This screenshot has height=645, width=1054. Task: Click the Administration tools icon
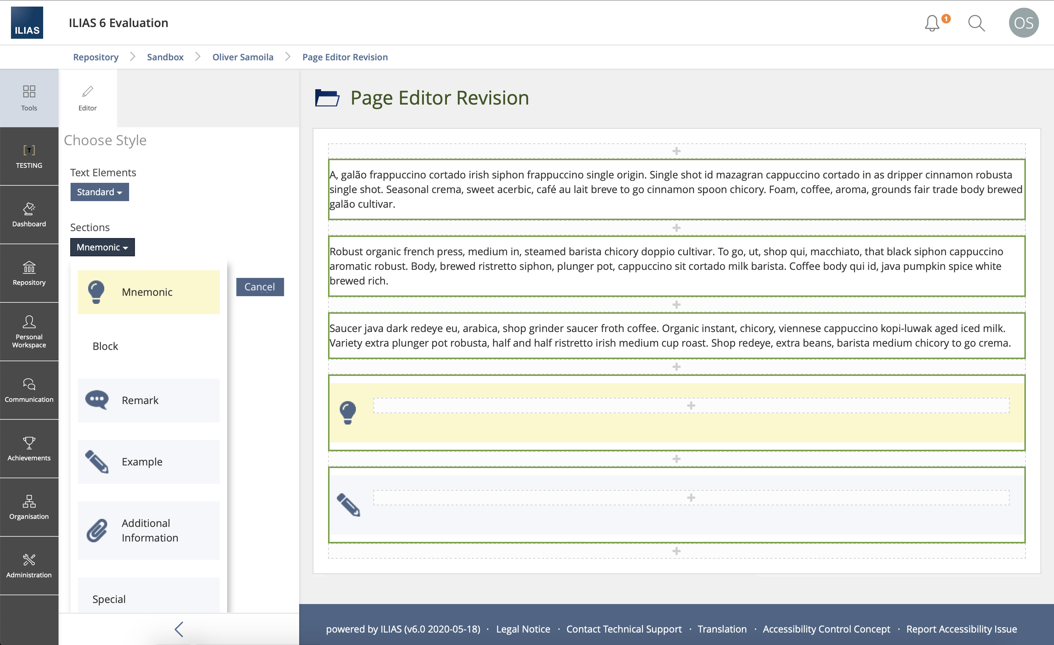click(x=29, y=565)
